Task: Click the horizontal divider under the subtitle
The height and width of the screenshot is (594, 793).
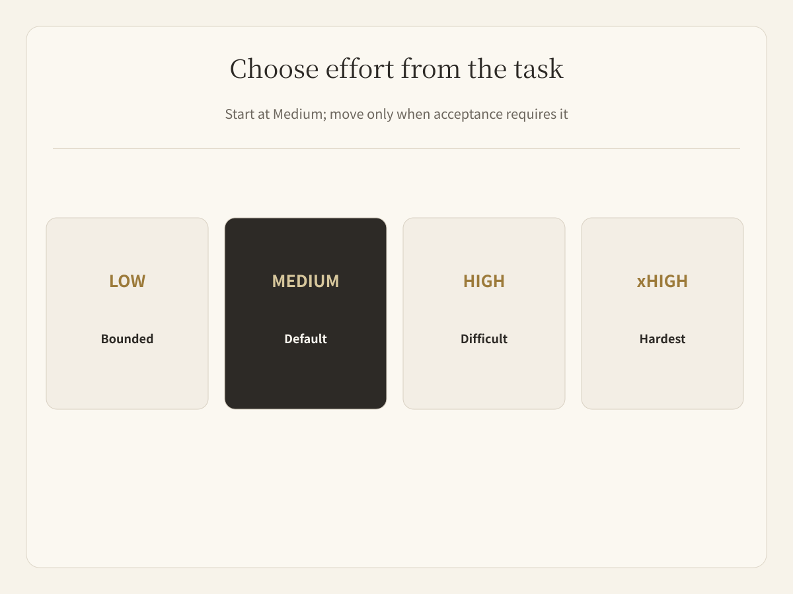Action: (397, 148)
